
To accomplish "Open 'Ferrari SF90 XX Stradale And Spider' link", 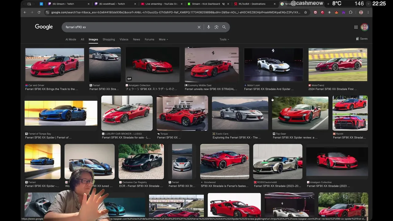I will pyautogui.click(x=269, y=89).
